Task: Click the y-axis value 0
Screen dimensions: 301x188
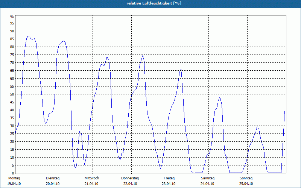Action: (x=13, y=173)
